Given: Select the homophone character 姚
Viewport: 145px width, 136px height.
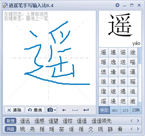Looking at the screenshot, I should (22, 129).
